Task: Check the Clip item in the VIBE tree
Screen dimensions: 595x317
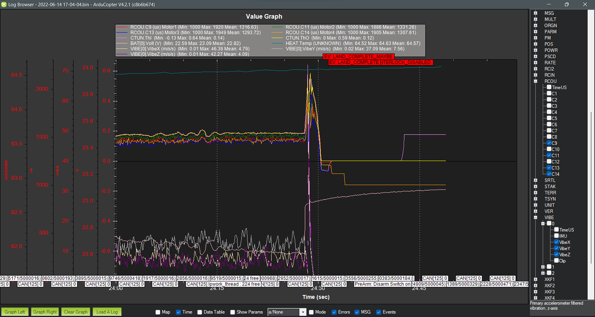Action: pos(555,261)
